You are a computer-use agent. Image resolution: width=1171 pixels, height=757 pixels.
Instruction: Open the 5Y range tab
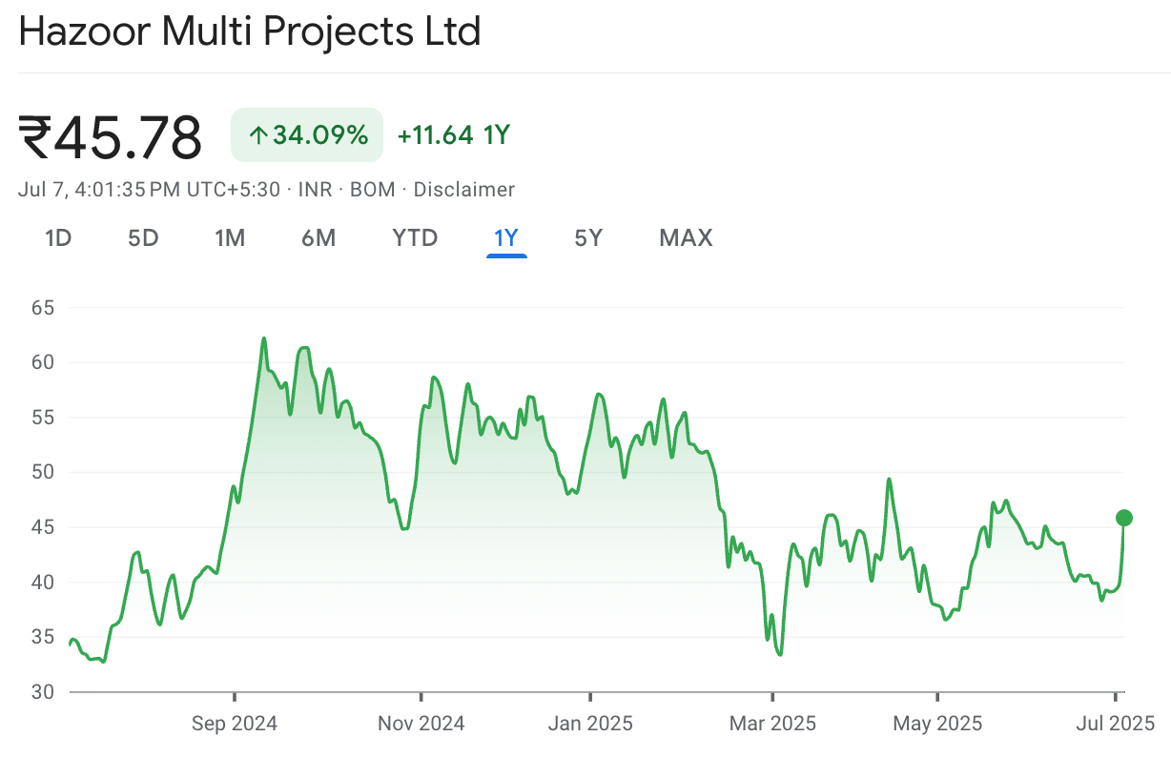588,237
